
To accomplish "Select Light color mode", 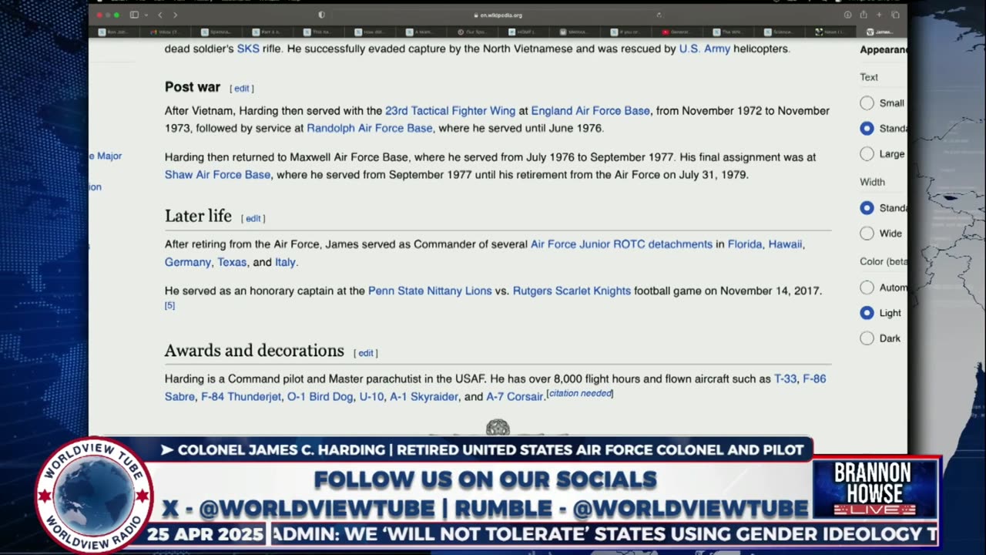I will [867, 313].
